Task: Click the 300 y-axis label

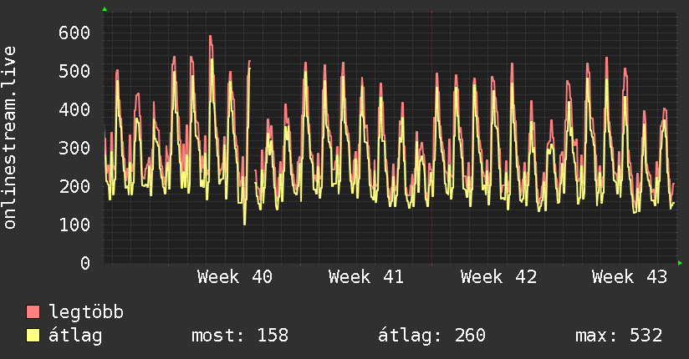Action: click(x=74, y=148)
